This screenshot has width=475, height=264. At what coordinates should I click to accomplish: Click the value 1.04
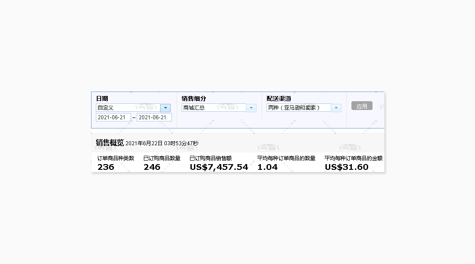[267, 167]
